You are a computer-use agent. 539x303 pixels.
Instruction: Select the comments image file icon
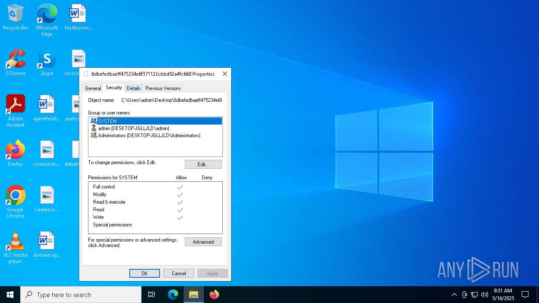point(47,154)
